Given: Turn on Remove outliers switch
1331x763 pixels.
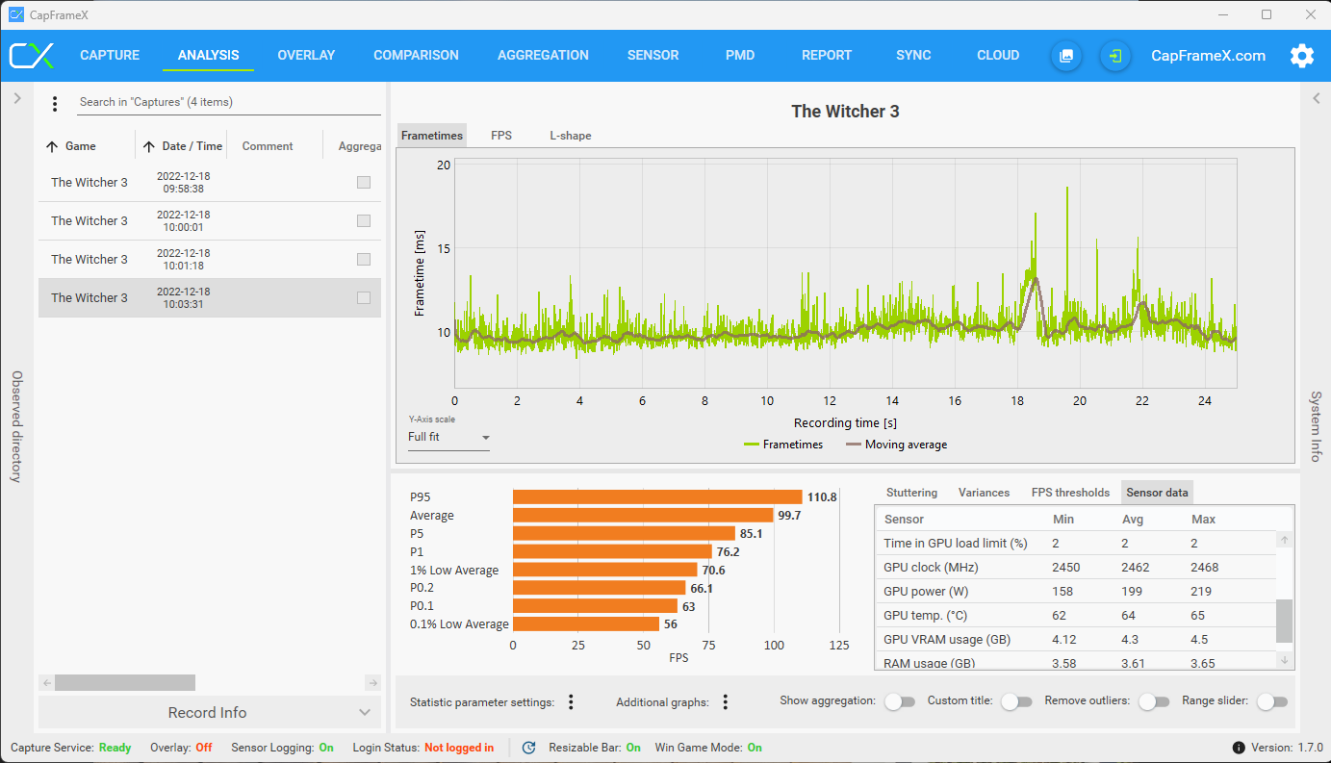Looking at the screenshot, I should coord(1154,701).
